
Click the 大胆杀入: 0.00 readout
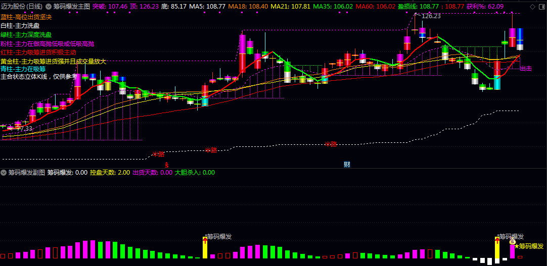click(x=195, y=172)
